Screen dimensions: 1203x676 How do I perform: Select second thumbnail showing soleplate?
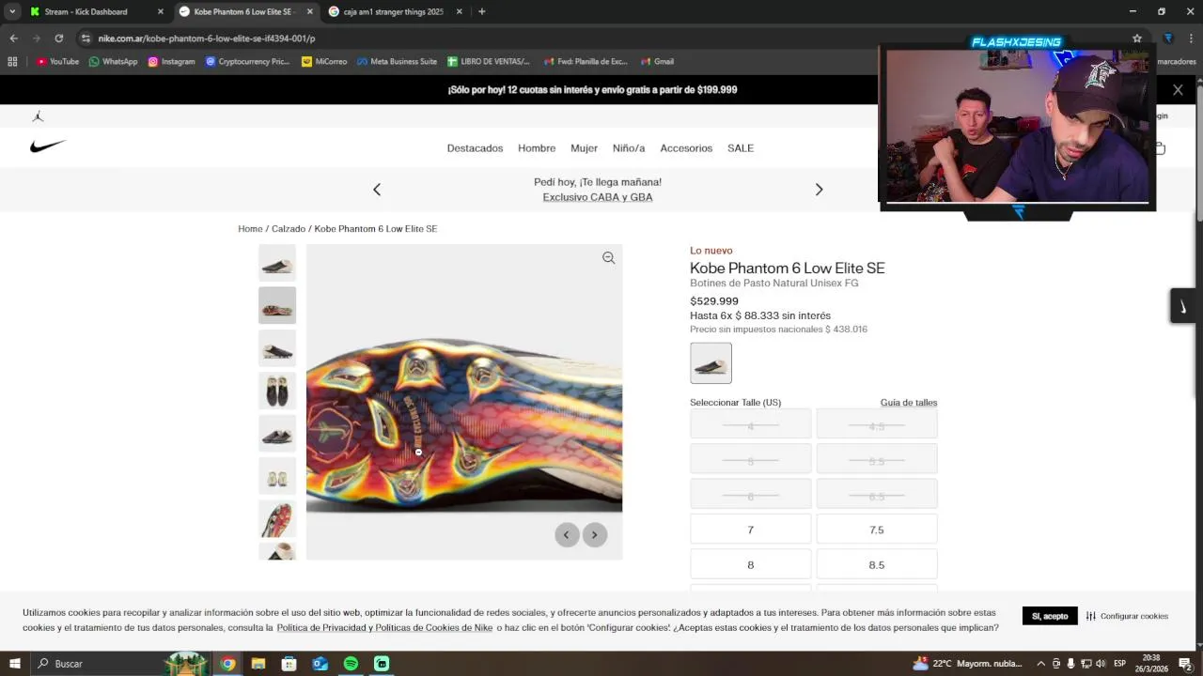pos(277,305)
